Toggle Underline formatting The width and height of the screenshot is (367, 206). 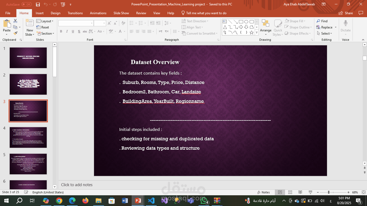point(73,31)
